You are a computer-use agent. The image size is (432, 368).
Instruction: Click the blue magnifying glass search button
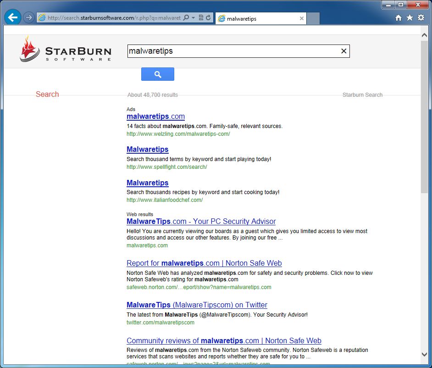[158, 74]
